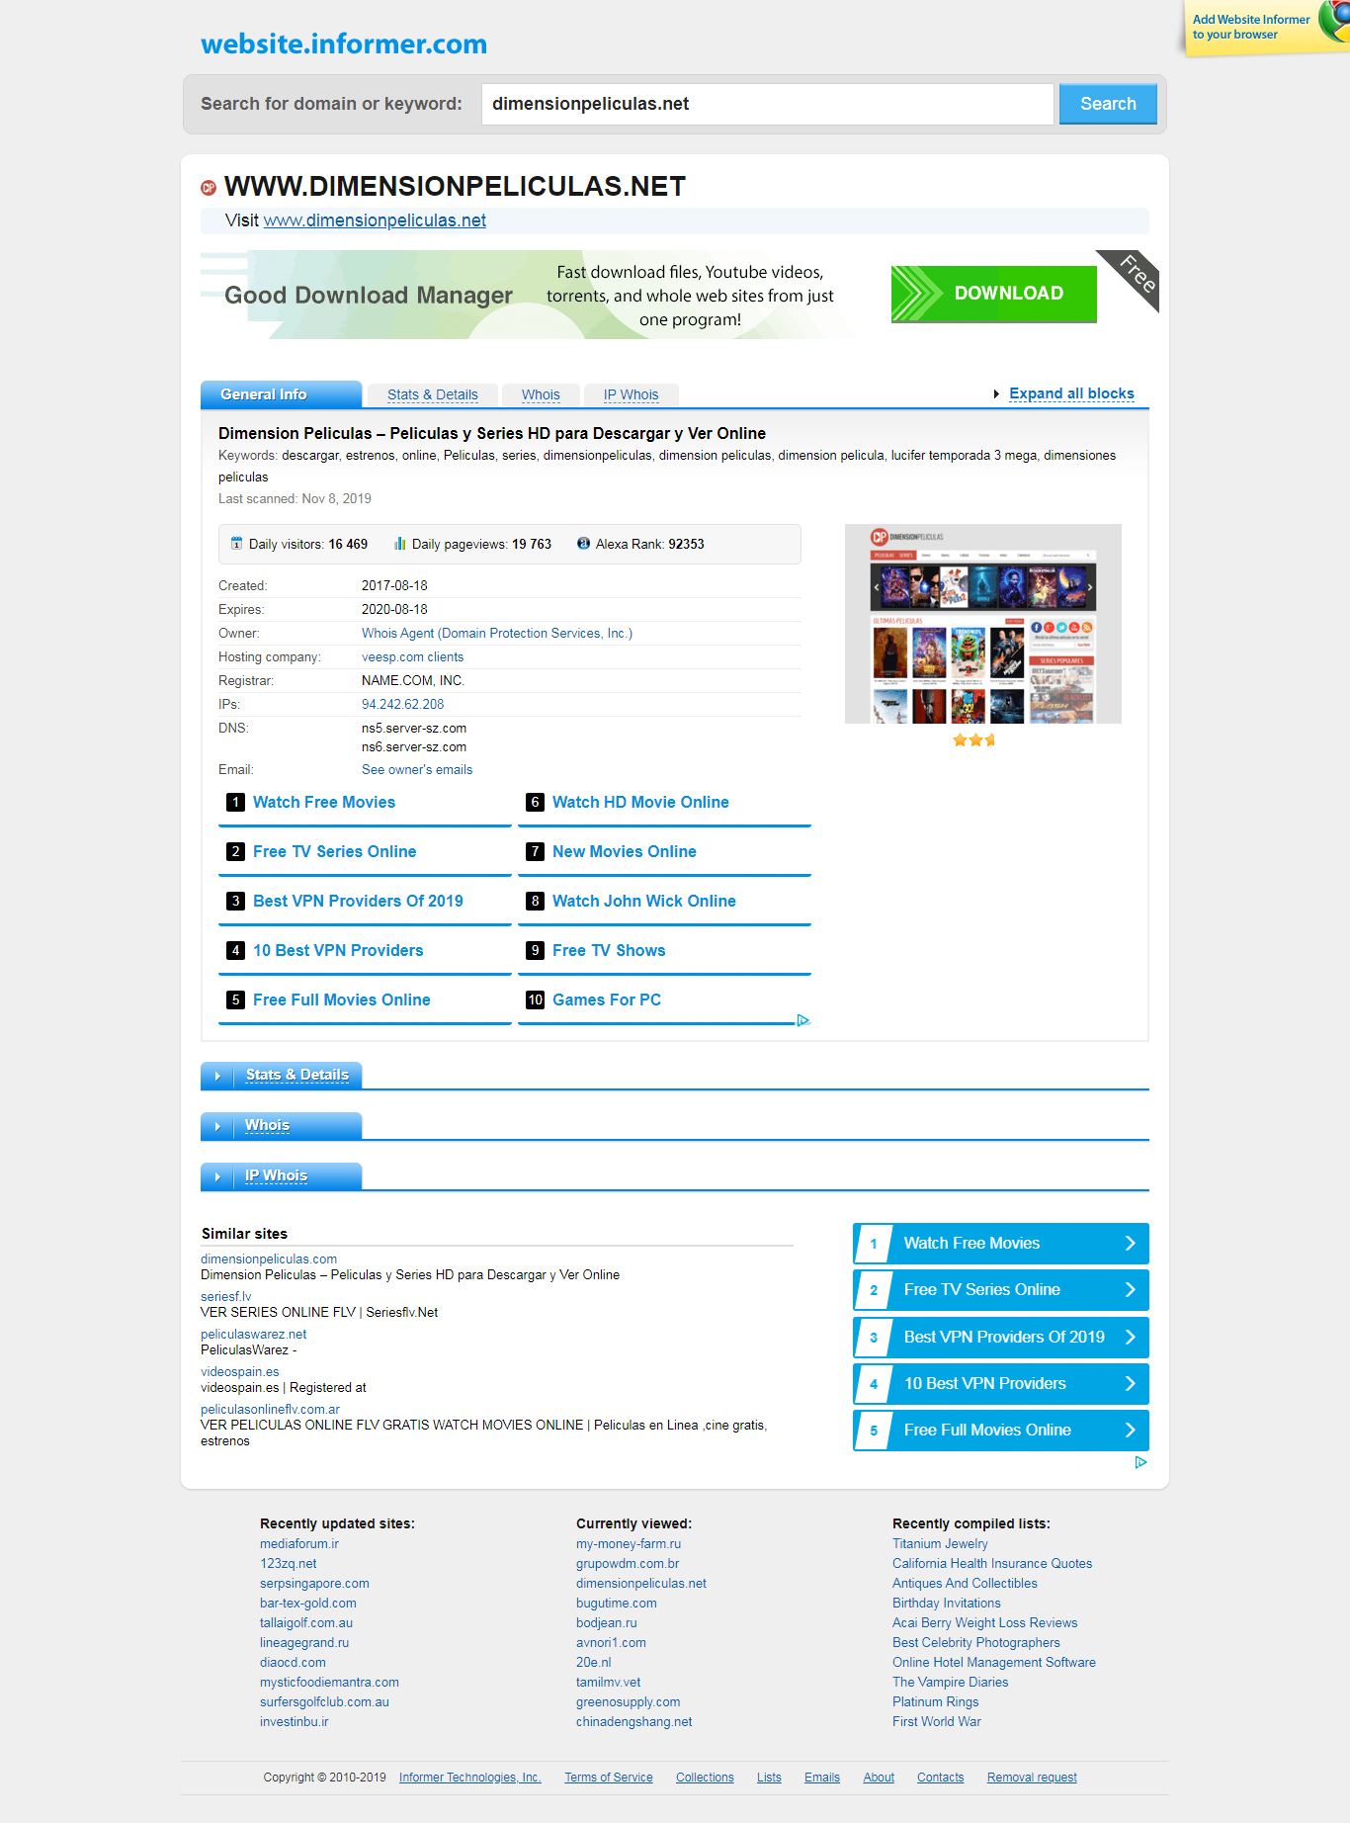Click the arrow next to Watch Free Movies sidebar ad

click(x=1131, y=1244)
